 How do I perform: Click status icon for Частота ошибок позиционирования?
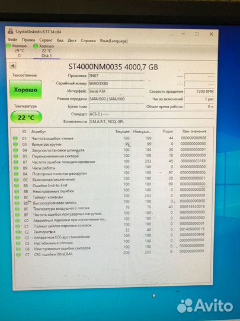click(16, 162)
